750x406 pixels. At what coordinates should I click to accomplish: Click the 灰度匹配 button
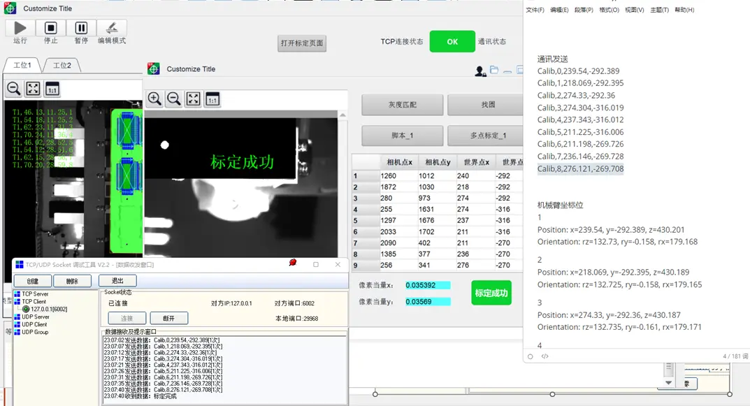pos(403,105)
